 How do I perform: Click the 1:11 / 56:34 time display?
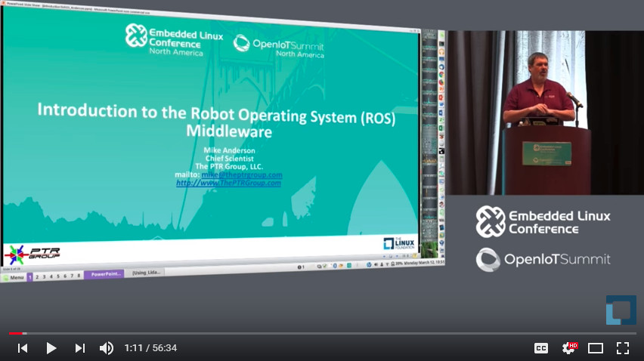(x=150, y=348)
